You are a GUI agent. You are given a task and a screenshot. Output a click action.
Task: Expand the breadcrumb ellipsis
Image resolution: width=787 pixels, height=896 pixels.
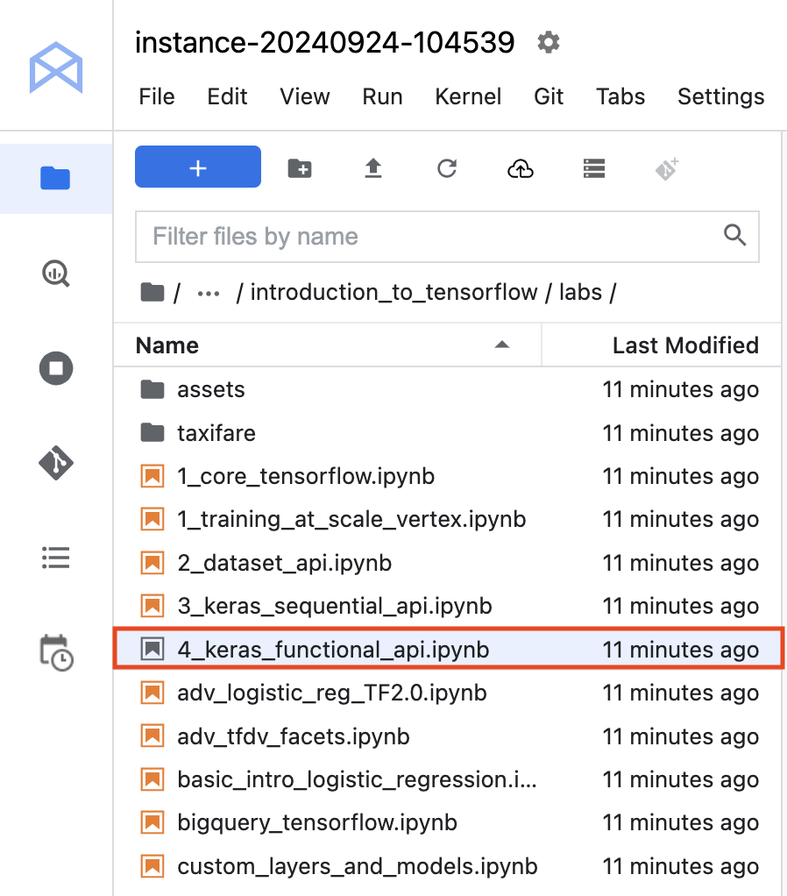(x=209, y=294)
